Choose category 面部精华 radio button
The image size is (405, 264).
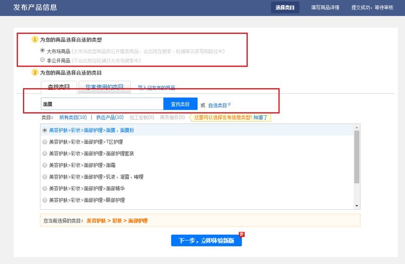pyautogui.click(x=45, y=188)
